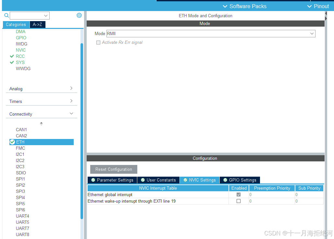Select SPI4 peripheral
The image size is (334, 239).
click(20, 197)
